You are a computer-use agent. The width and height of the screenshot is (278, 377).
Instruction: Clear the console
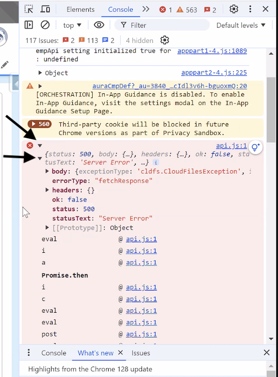coord(45,25)
